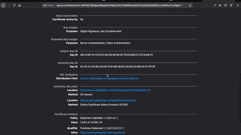Image resolution: width=241 pixels, height=135 pixels.
Task: Click the 'Key Usages' section heading
Action: [70, 27]
